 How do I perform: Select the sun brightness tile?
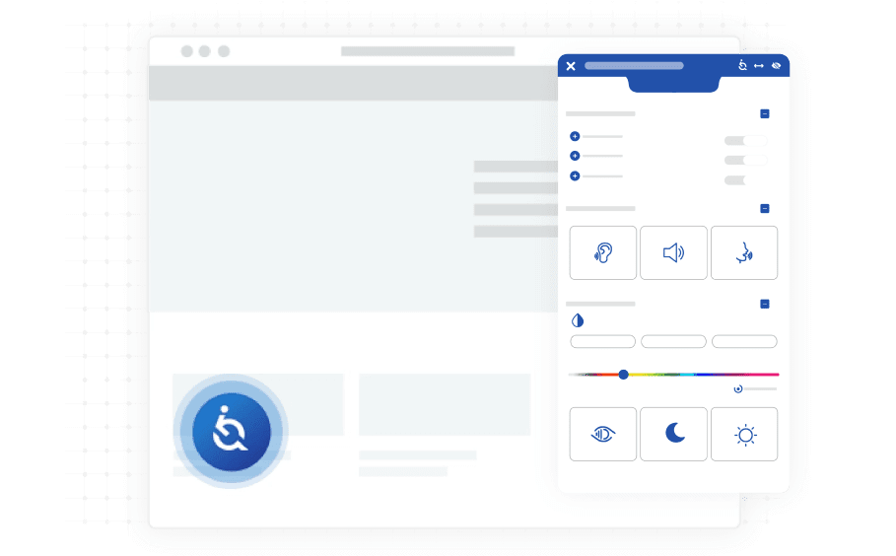click(744, 435)
